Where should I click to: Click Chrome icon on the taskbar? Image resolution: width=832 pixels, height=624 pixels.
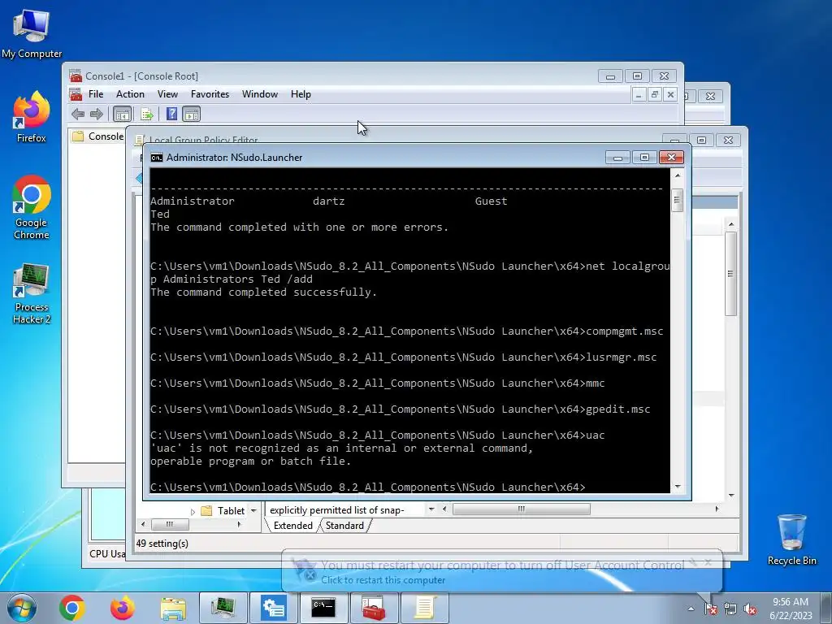[x=72, y=608]
